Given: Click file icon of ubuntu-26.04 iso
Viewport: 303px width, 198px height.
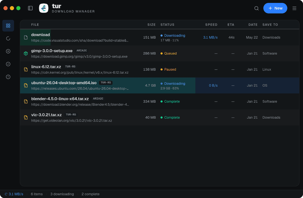Looking at the screenshot, I should point(26,85).
